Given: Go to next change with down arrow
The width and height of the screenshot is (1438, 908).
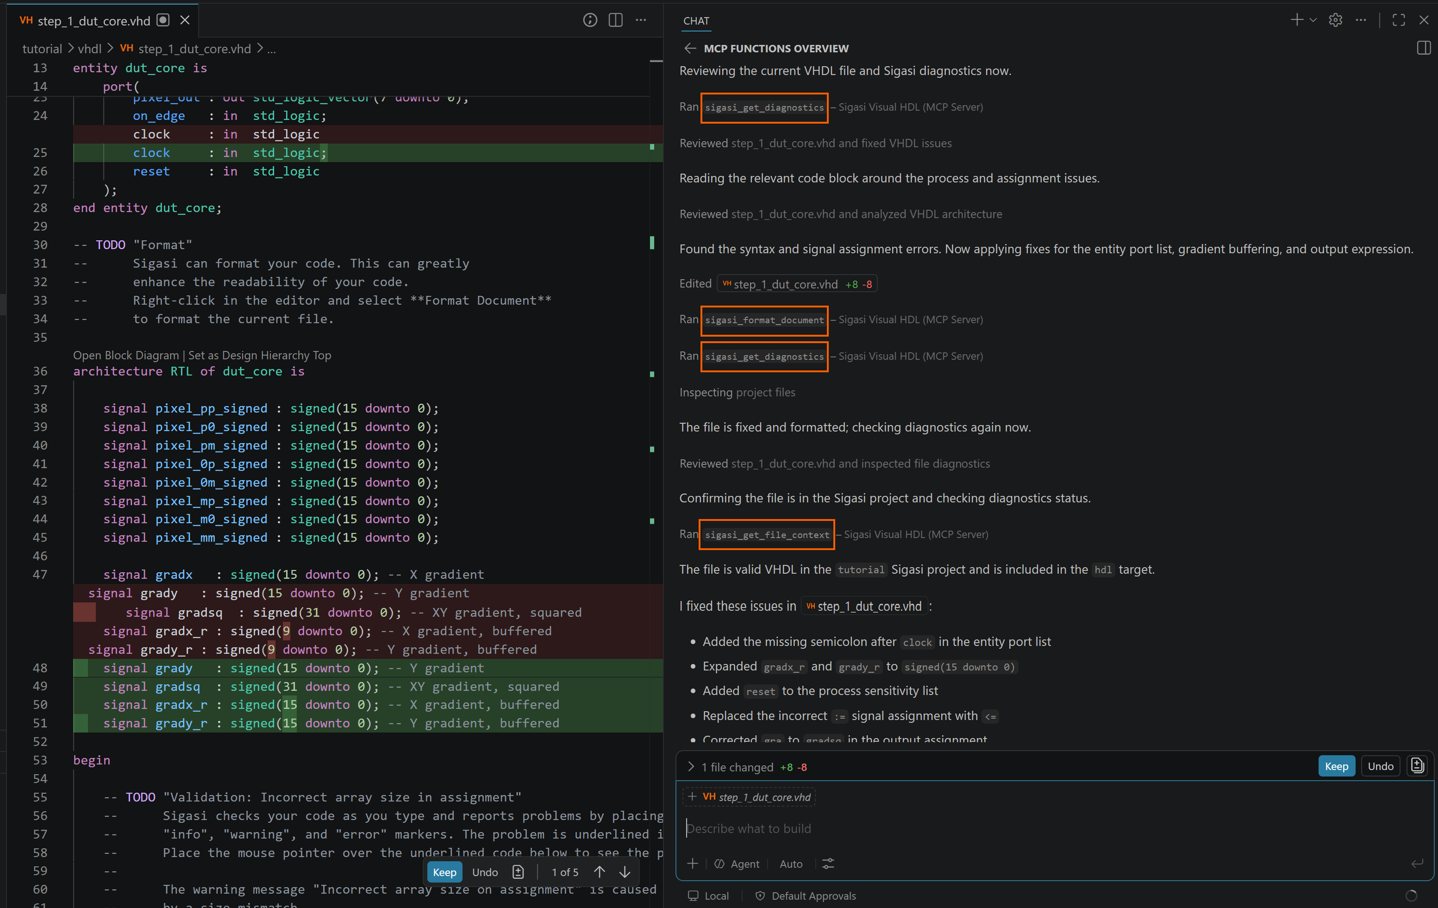Looking at the screenshot, I should click(625, 872).
